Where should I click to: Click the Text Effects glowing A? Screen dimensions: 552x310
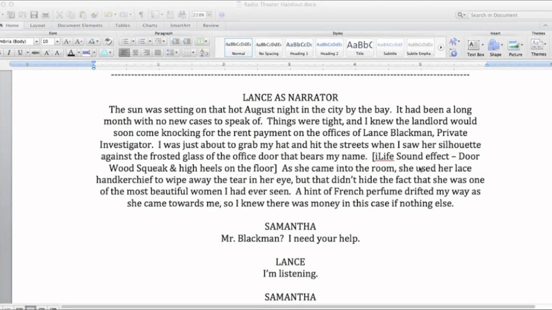pos(104,53)
